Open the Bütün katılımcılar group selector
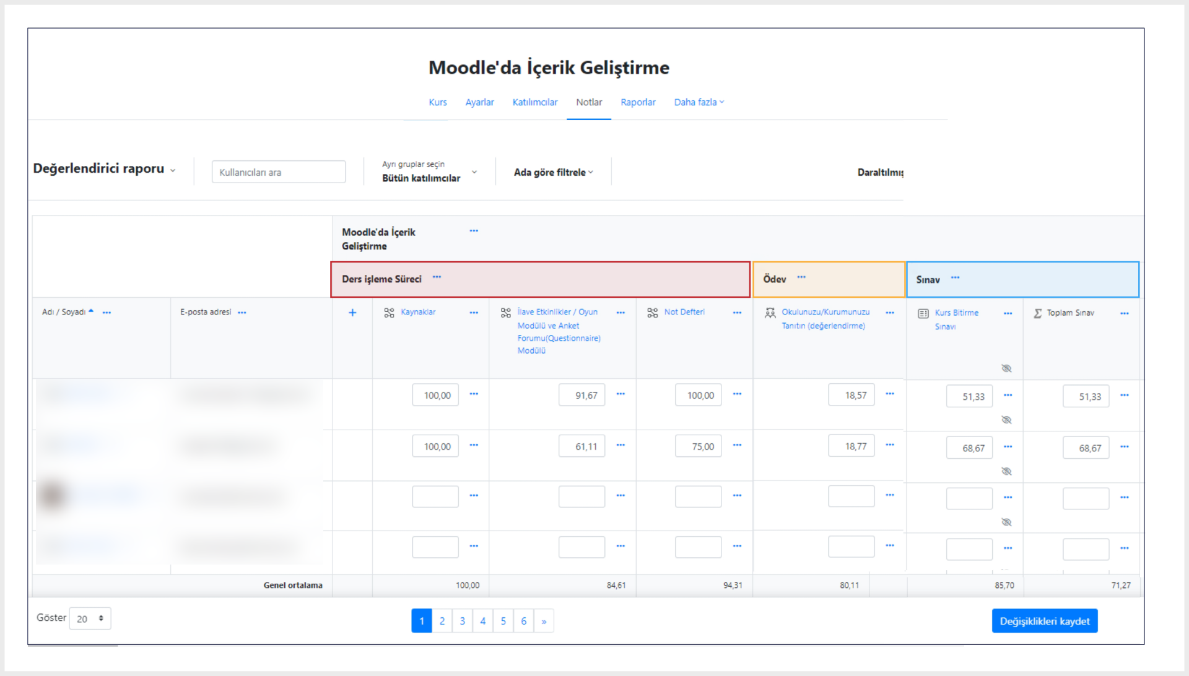The width and height of the screenshot is (1189, 676). pos(429,171)
